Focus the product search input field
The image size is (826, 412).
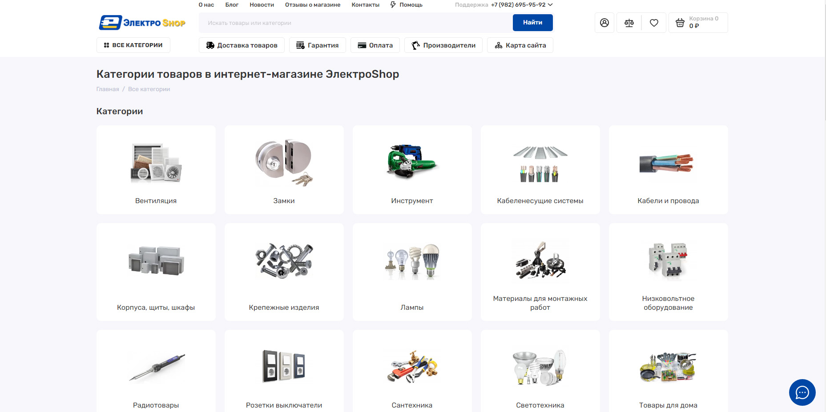(355, 23)
